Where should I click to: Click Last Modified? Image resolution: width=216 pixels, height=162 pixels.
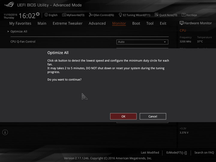click(150, 152)
